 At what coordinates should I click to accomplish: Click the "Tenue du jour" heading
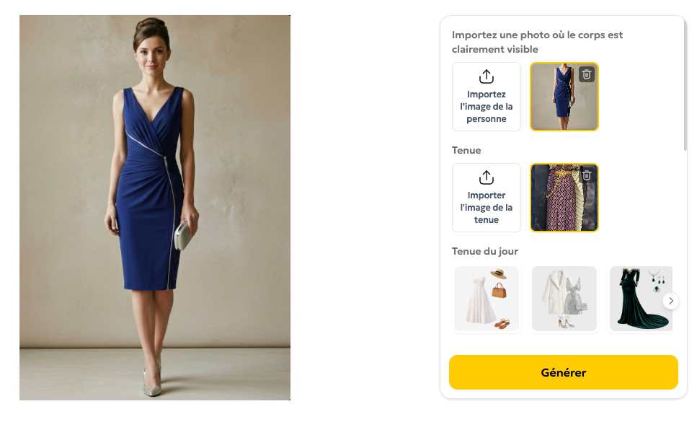[485, 252]
